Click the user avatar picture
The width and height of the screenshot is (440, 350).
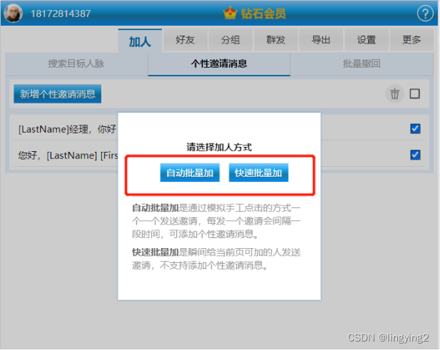click(x=13, y=13)
